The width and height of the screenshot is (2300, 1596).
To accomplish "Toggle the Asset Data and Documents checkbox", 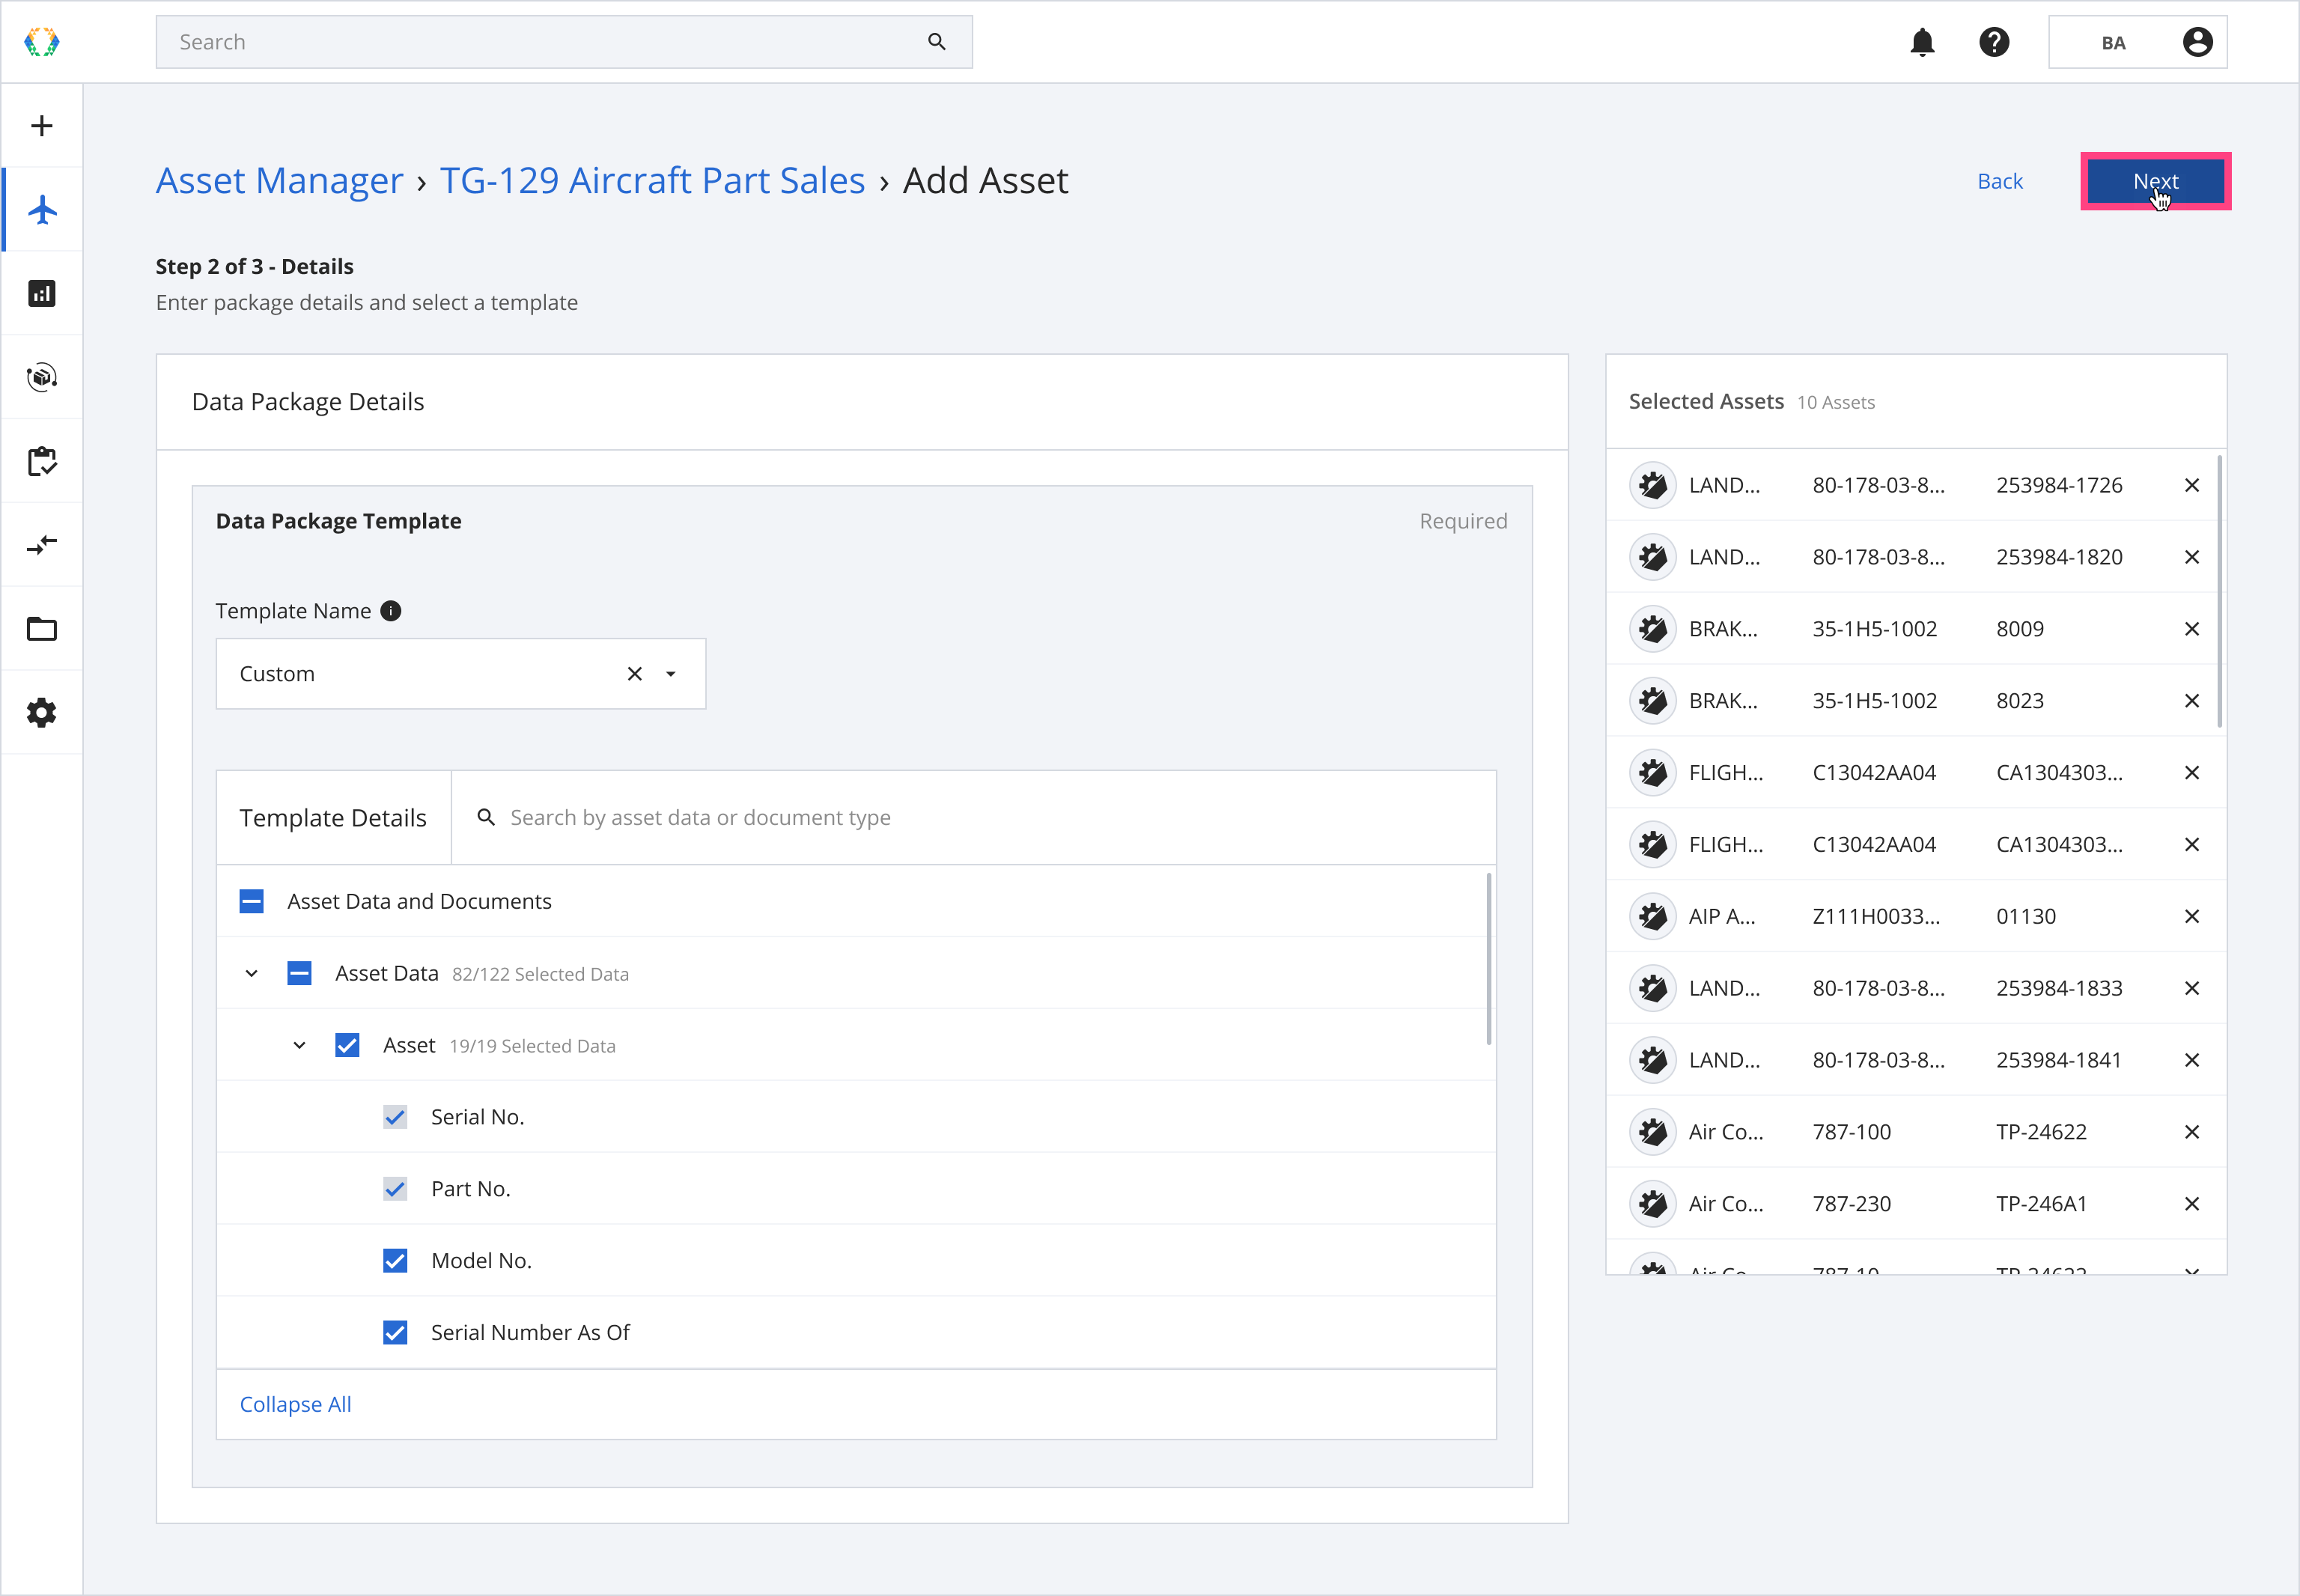I will pyautogui.click(x=252, y=902).
